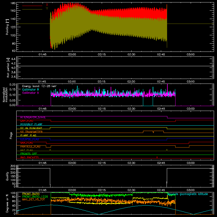Click the 0.05 tick label on the modulation axis
Image resolution: width=217 pixels, height=217 pixels.
(x=12, y=100)
